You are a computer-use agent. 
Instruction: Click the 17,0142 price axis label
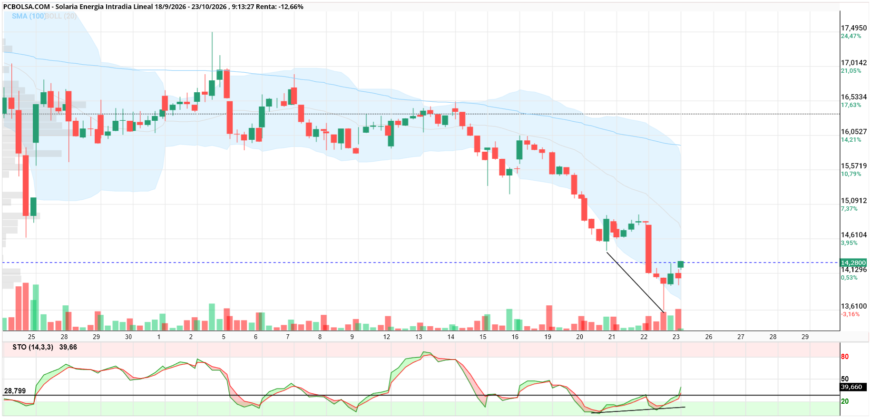click(x=854, y=63)
